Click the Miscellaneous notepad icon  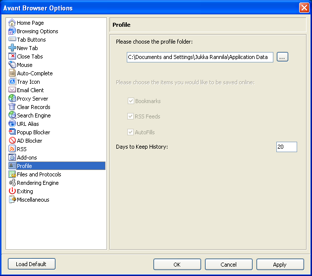coord(12,200)
